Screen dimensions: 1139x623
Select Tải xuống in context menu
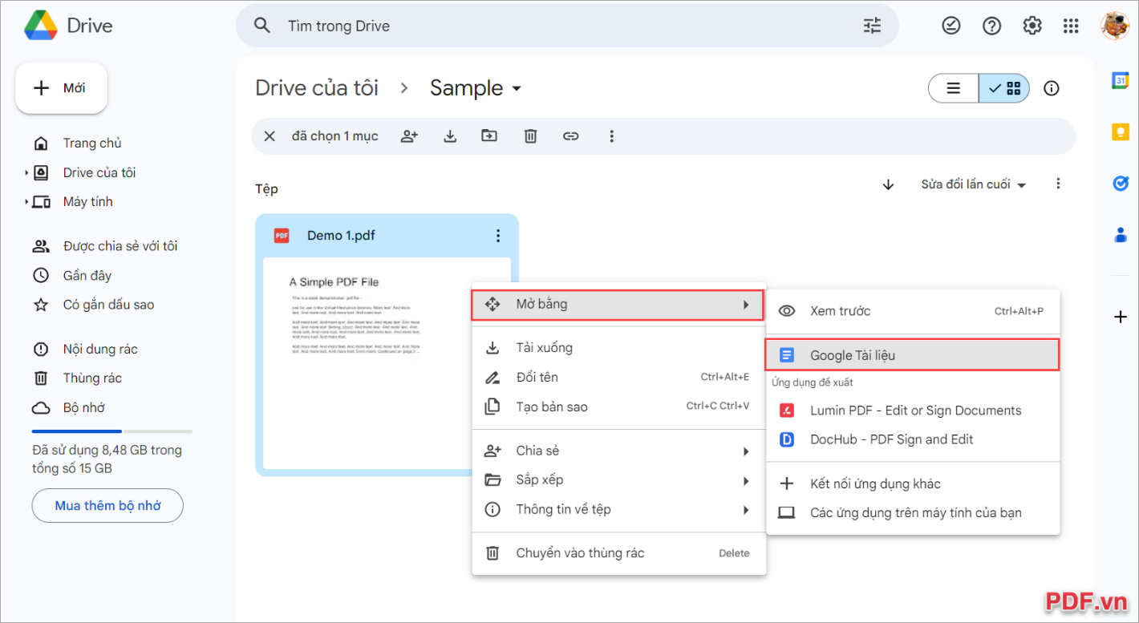[x=619, y=348]
